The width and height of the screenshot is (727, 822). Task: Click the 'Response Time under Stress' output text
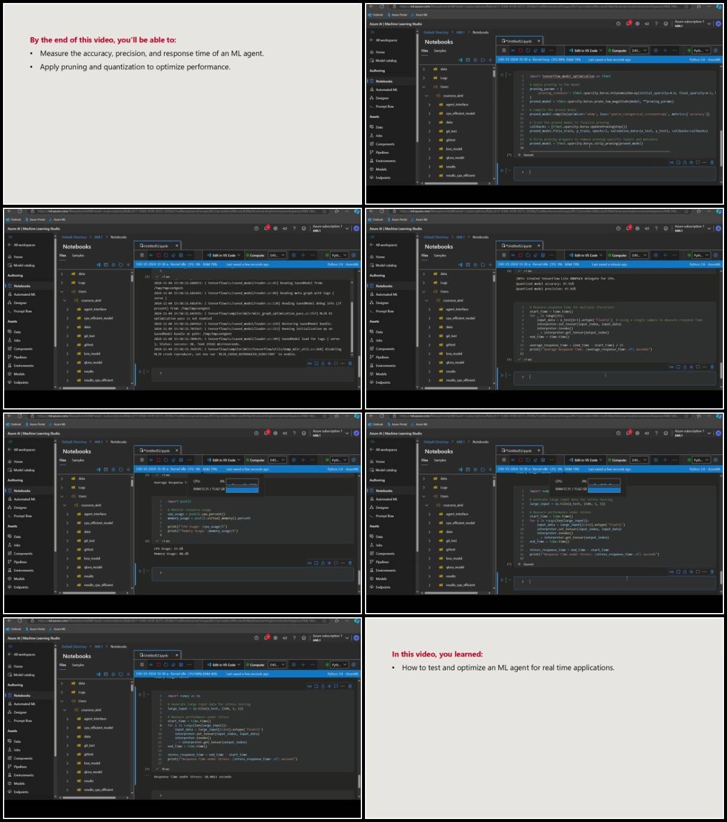point(193,776)
